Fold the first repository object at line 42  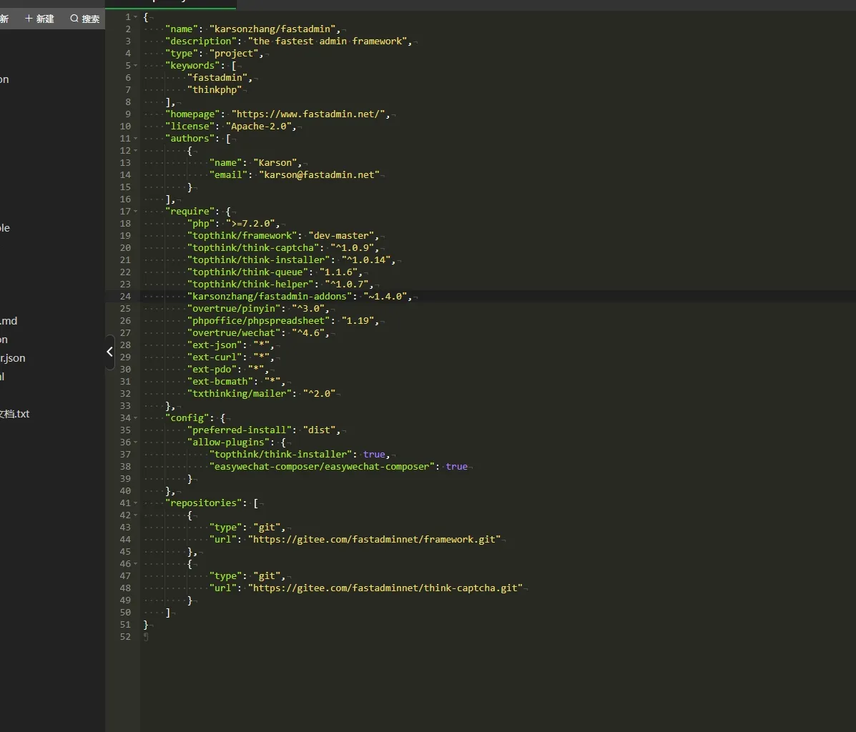coord(135,515)
